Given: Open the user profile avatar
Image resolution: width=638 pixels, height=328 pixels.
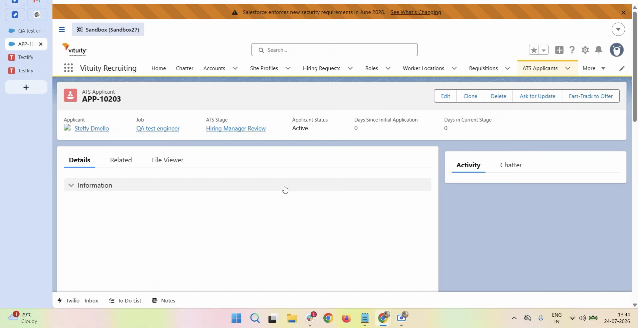Looking at the screenshot, I should (617, 50).
